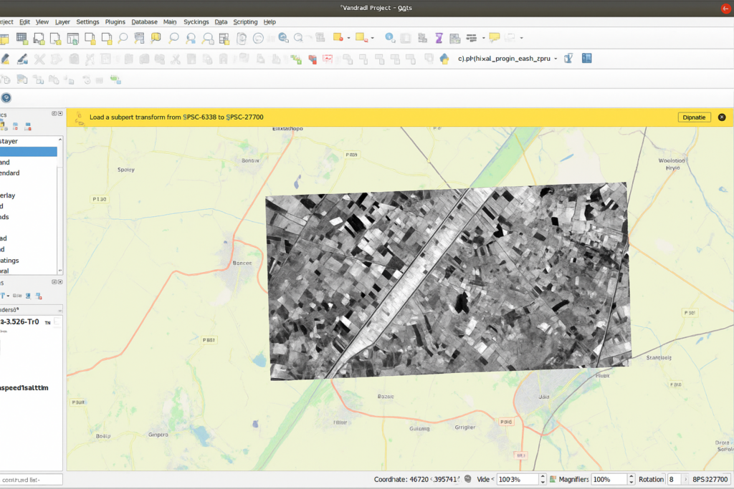Expand the measure tool dropdown arrow
734x489 pixels.
pyautogui.click(x=484, y=39)
